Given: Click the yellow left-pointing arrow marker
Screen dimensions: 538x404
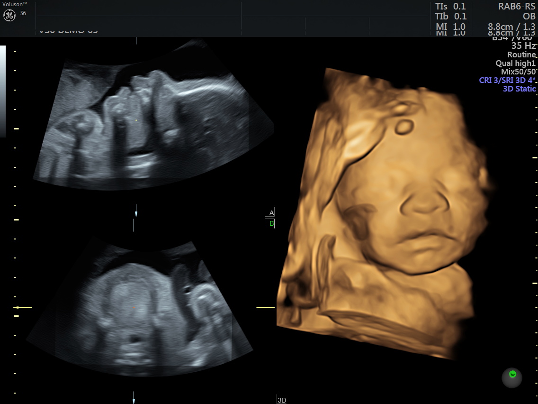Looking at the screenshot, I should click(x=22, y=308).
